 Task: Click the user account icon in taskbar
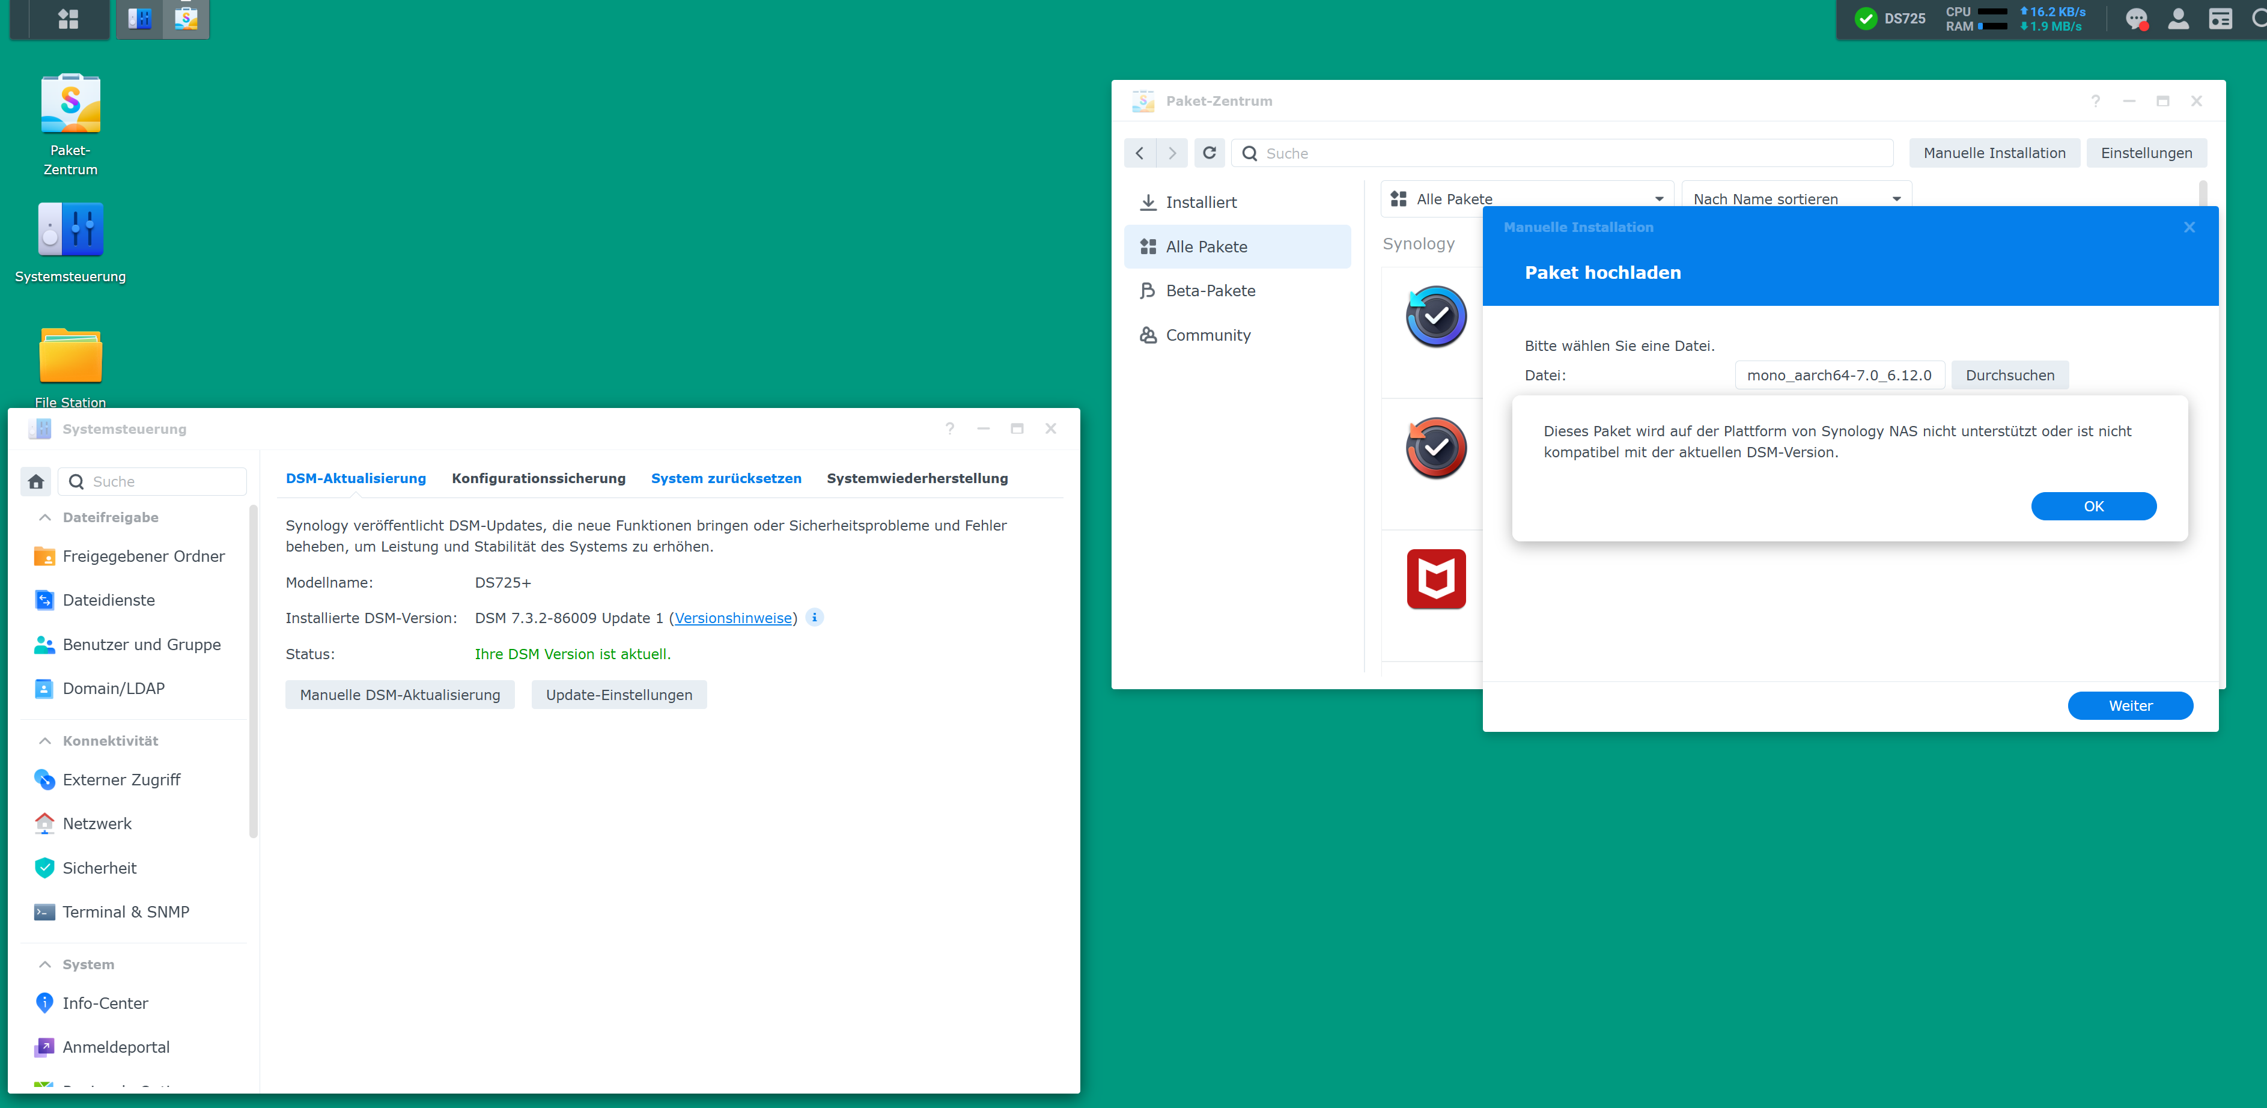2178,19
